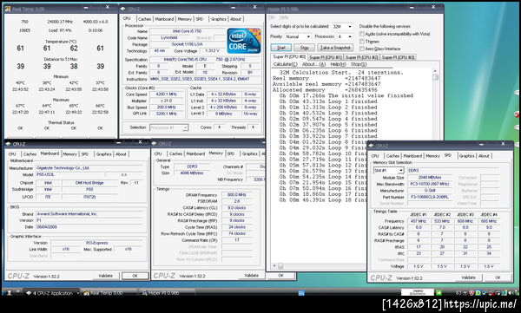Open the About tab in the top CPU-Z window
This screenshot has height=313, width=521.
(235, 19)
